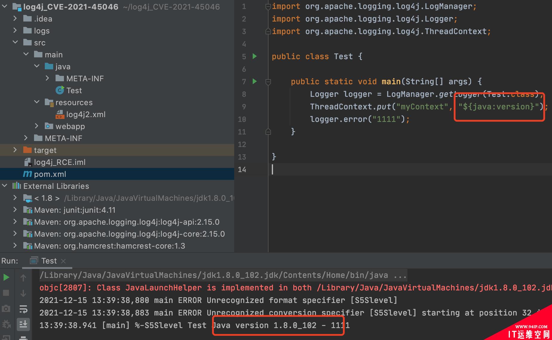Image resolution: width=552 pixels, height=340 pixels.
Task: Click the .idea folder name
Action: pyautogui.click(x=43, y=19)
